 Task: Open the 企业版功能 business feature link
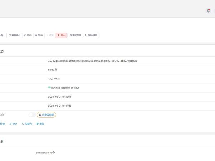[x=46, y=115]
